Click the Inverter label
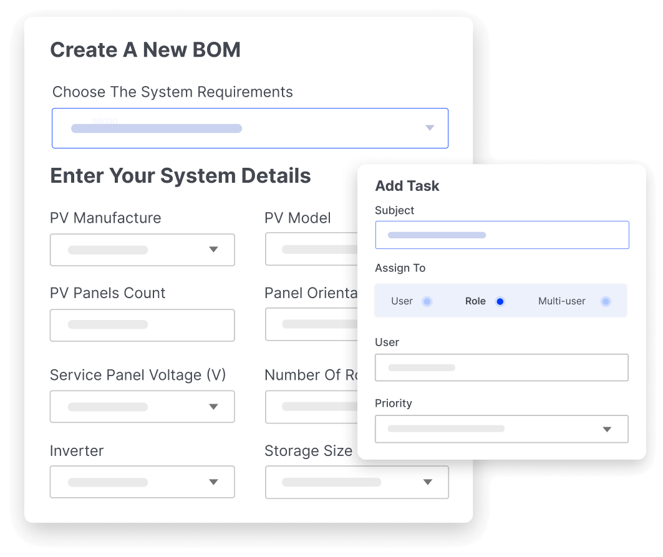Viewport: 663px width, 557px height. 77,451
